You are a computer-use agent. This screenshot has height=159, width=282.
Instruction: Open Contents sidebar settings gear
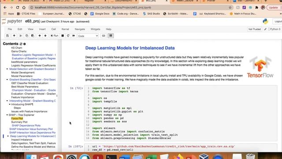point(25,44)
